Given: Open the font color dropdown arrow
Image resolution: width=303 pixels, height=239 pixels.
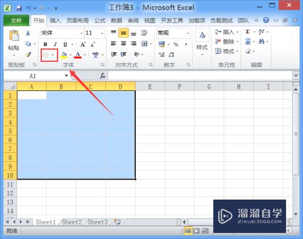Looking at the screenshot, I should (84, 55).
